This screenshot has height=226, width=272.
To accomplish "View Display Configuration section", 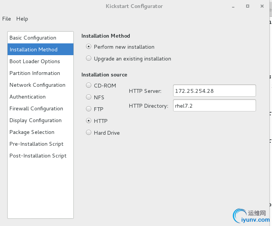I will click(35, 120).
